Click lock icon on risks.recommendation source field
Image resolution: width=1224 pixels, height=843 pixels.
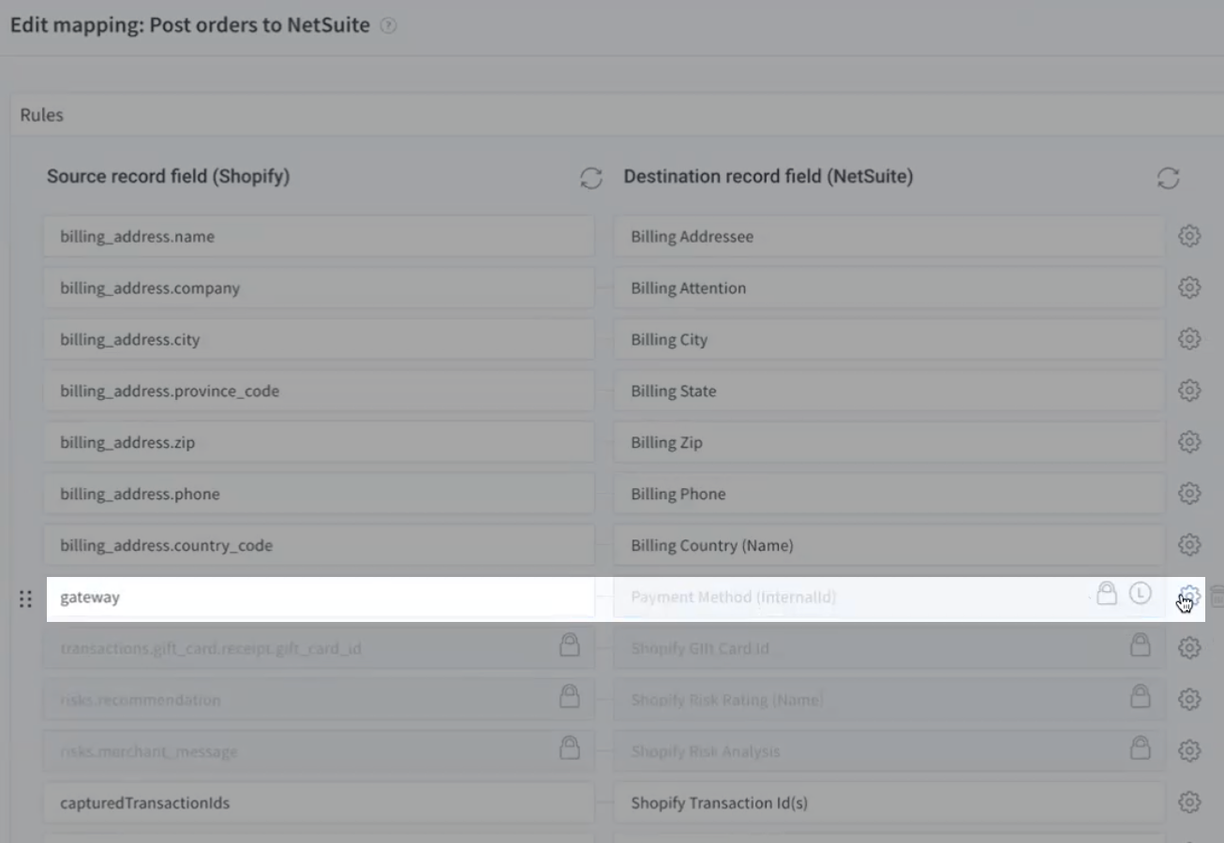click(569, 696)
